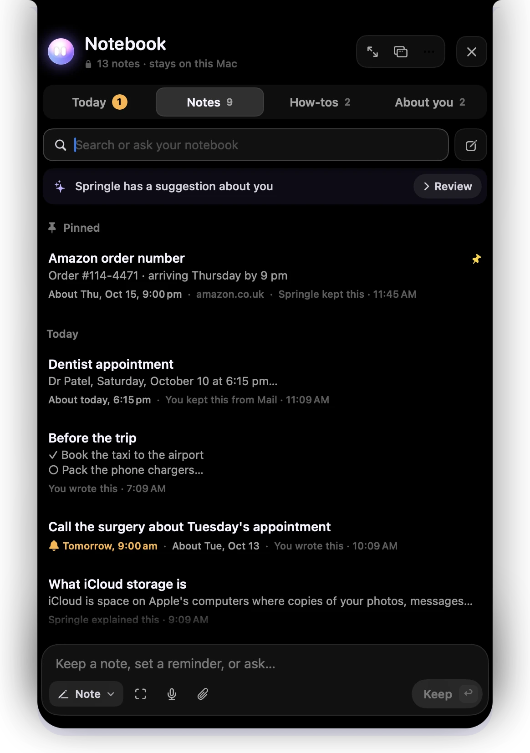Unpin the Amazon order number note
Image resolution: width=530 pixels, height=753 pixels.
click(x=476, y=259)
